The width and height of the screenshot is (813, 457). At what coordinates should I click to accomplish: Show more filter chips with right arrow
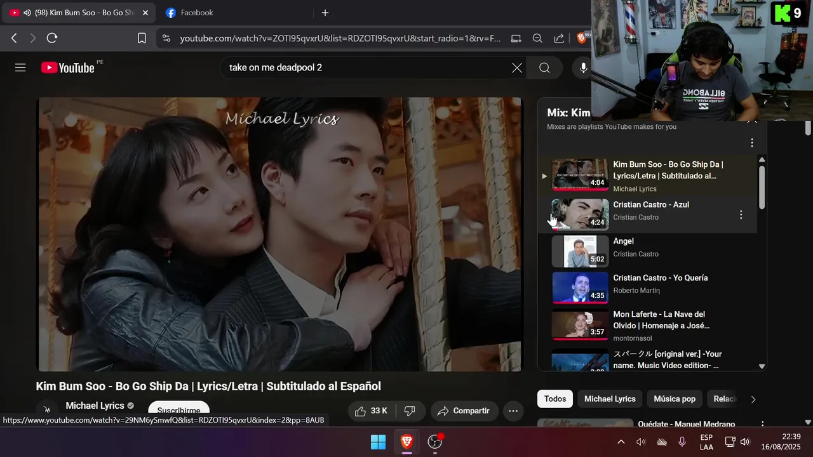coord(753,399)
